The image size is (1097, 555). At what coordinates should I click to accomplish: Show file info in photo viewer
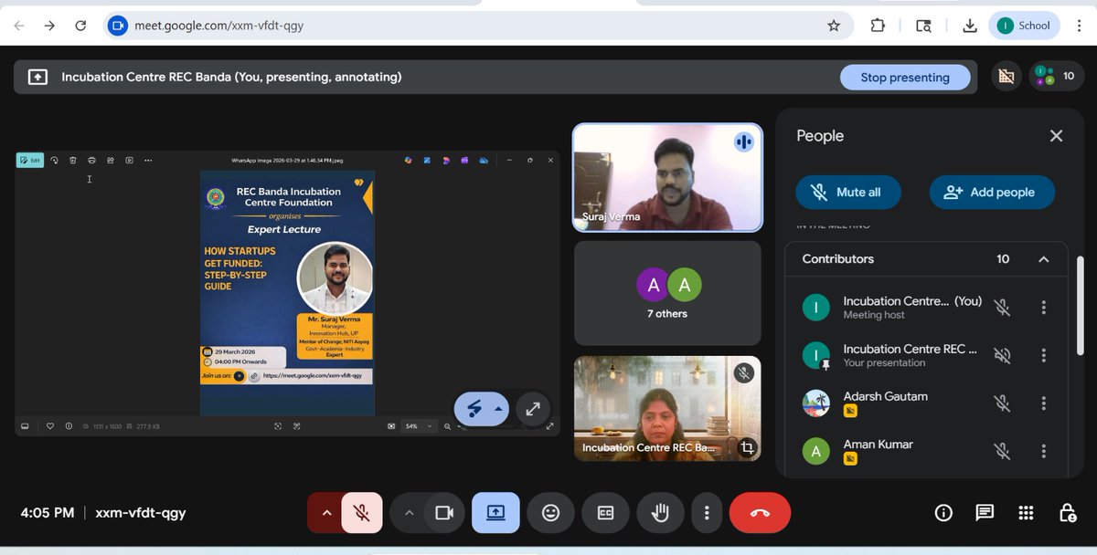click(69, 425)
